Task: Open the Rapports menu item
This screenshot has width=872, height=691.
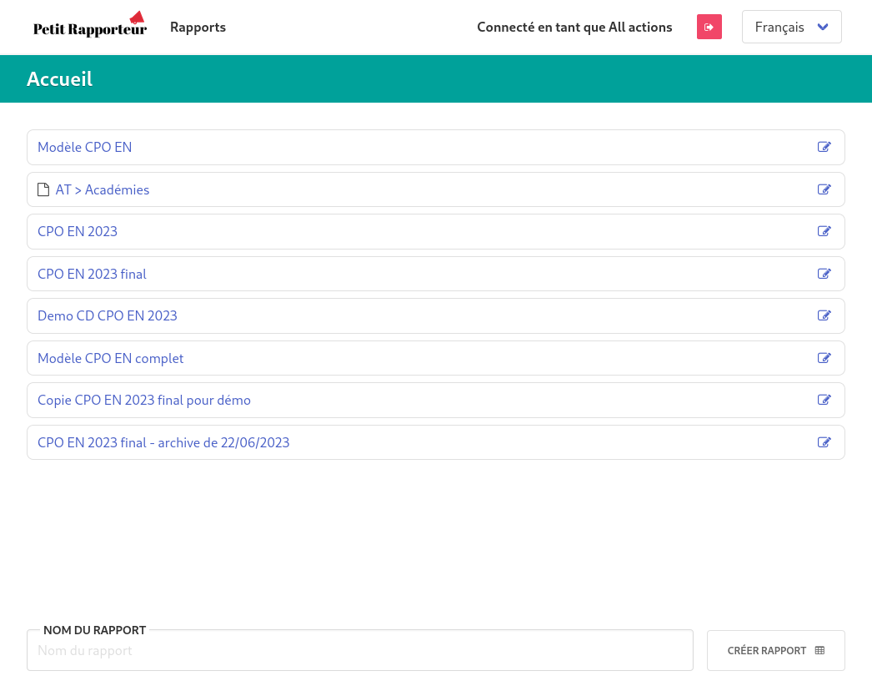Action: pyautogui.click(x=198, y=28)
